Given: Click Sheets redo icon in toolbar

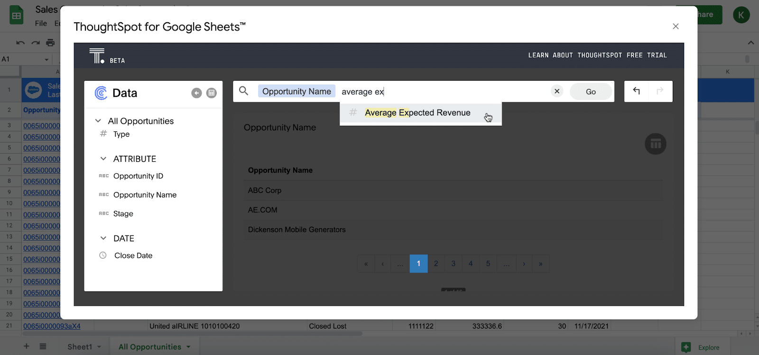Looking at the screenshot, I should (36, 43).
